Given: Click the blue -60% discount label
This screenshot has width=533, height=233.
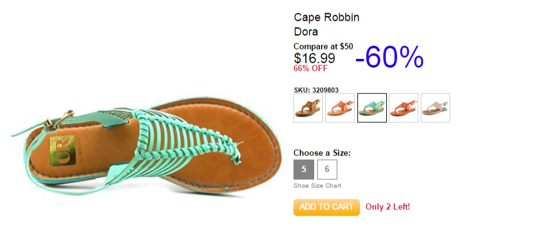Looking at the screenshot, I should tap(389, 57).
